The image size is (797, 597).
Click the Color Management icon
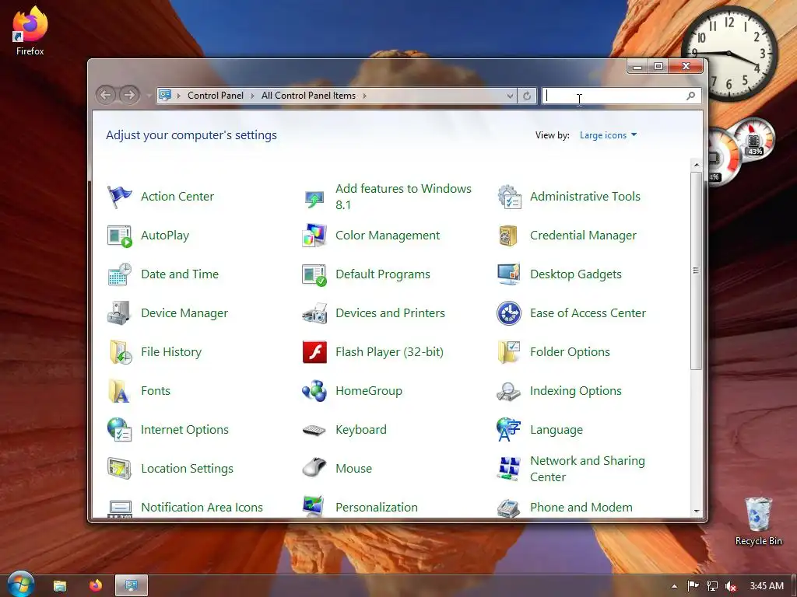coord(314,236)
